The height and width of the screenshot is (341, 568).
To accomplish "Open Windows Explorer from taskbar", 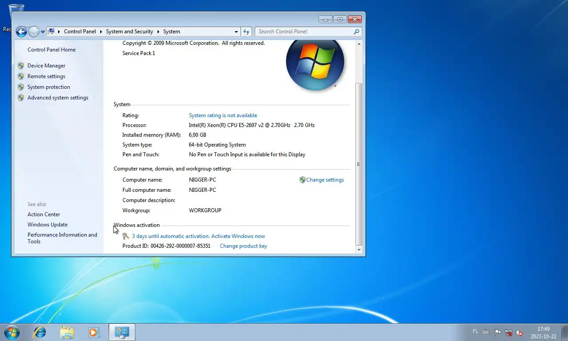I will click(x=67, y=332).
